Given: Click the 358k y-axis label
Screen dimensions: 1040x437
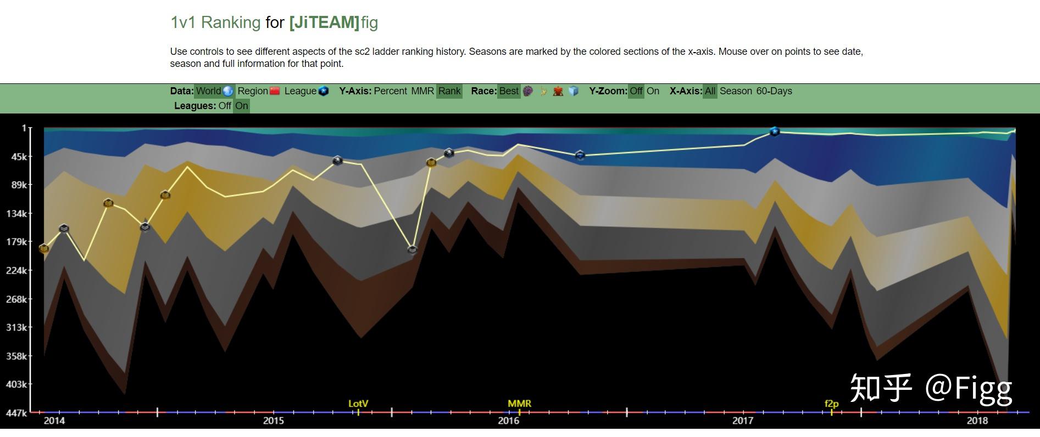Looking at the screenshot, I should 16,356.
